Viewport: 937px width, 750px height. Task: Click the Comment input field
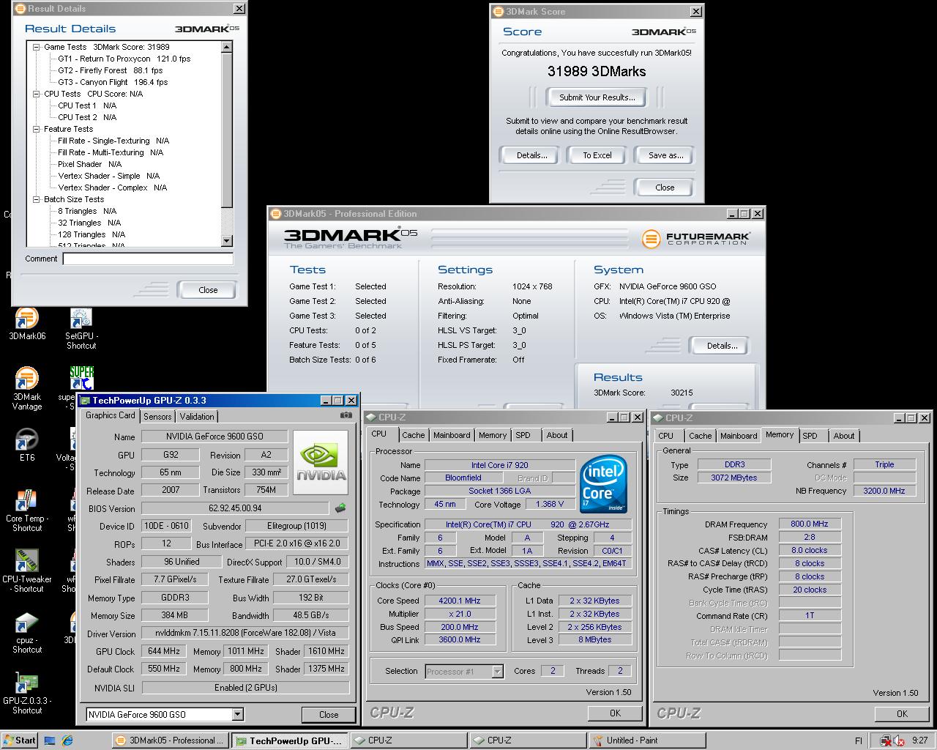point(148,259)
